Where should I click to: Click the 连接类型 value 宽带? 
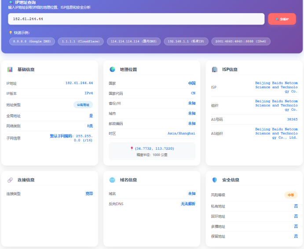[89, 194]
